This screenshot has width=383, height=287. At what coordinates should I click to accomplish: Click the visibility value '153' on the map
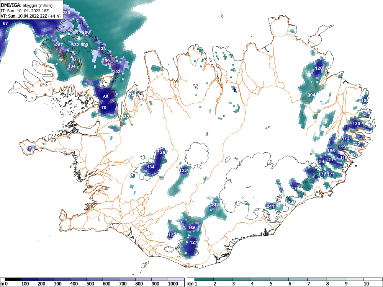183,170
